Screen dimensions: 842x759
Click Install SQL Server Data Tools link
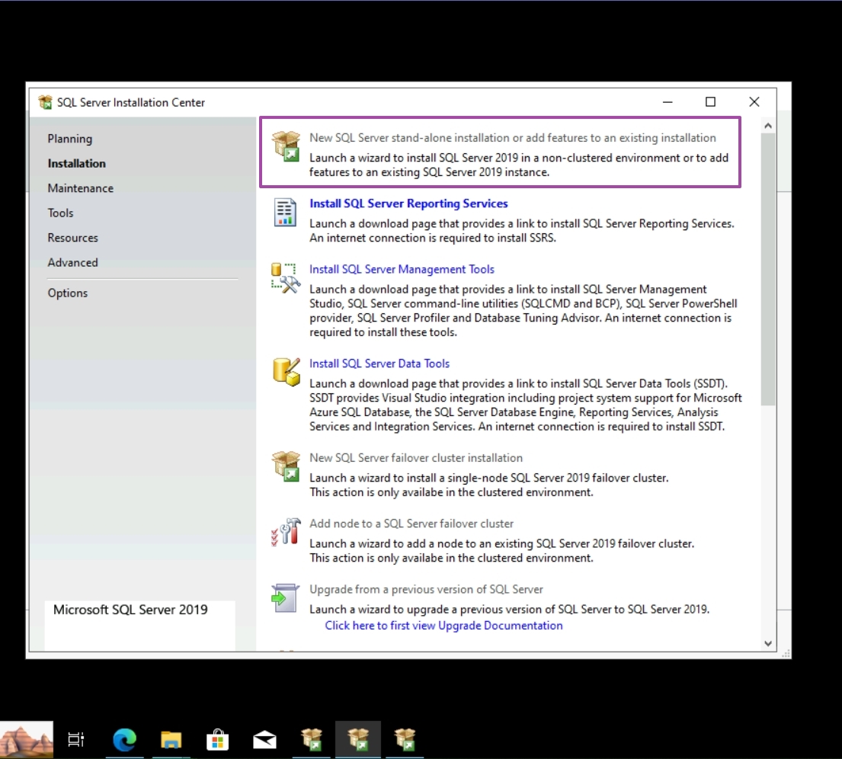click(379, 363)
